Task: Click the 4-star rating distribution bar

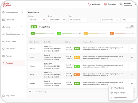Action: click(70, 33)
